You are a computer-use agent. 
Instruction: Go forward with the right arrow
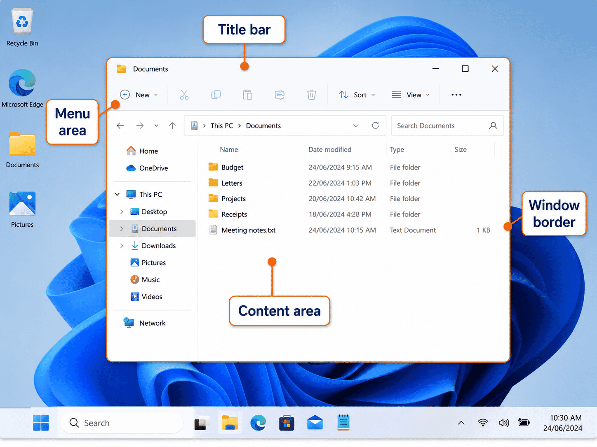[x=140, y=126]
